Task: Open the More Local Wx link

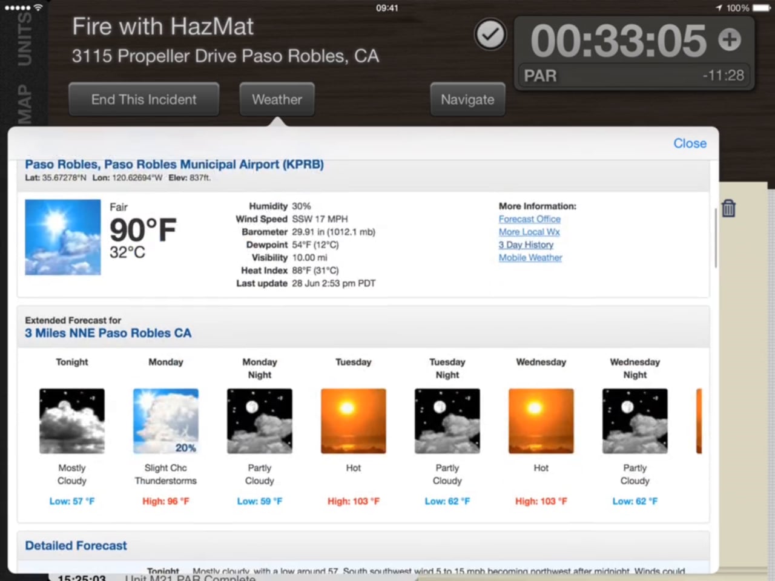Action: tap(529, 232)
